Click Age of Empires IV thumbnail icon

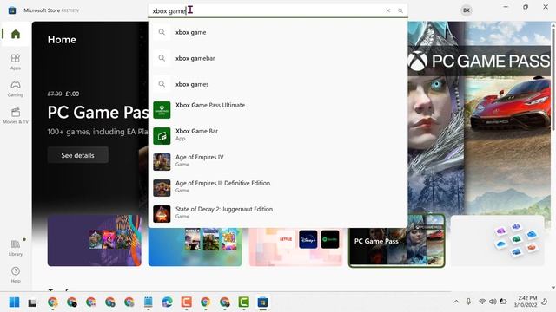(x=162, y=162)
